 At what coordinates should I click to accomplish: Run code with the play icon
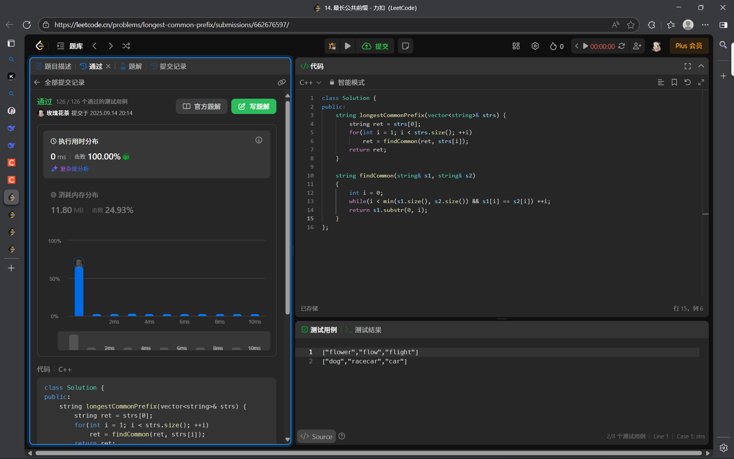(348, 46)
